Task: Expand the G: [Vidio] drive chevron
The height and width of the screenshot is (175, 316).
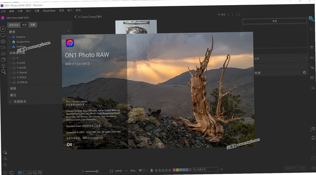Action: 10,77
